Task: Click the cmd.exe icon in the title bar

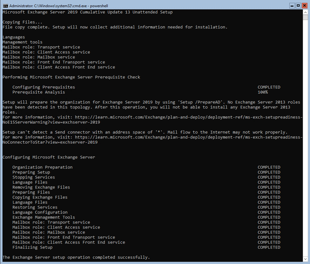Action: coord(5,6)
